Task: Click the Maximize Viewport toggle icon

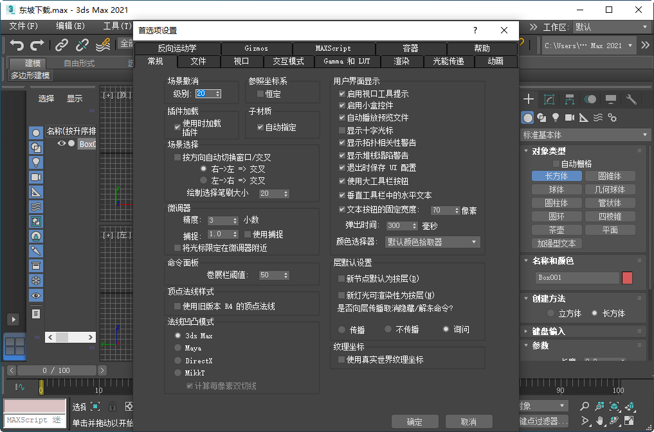Action: click(x=629, y=420)
